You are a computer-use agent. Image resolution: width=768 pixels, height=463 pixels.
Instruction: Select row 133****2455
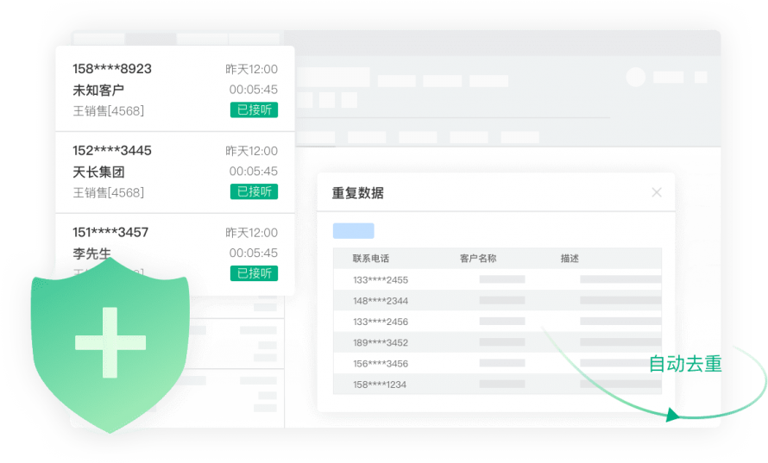click(497, 280)
